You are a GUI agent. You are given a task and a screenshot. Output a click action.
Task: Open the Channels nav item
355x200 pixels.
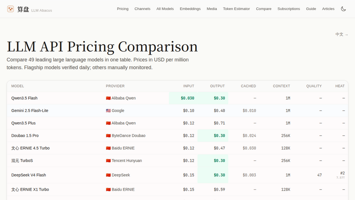coord(142,9)
